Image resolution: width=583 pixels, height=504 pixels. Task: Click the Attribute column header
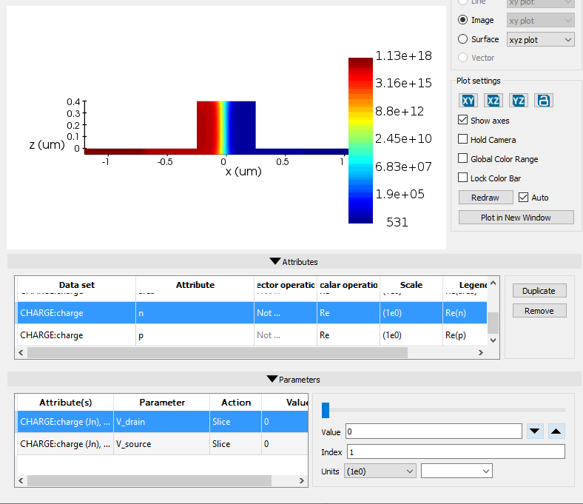click(195, 285)
